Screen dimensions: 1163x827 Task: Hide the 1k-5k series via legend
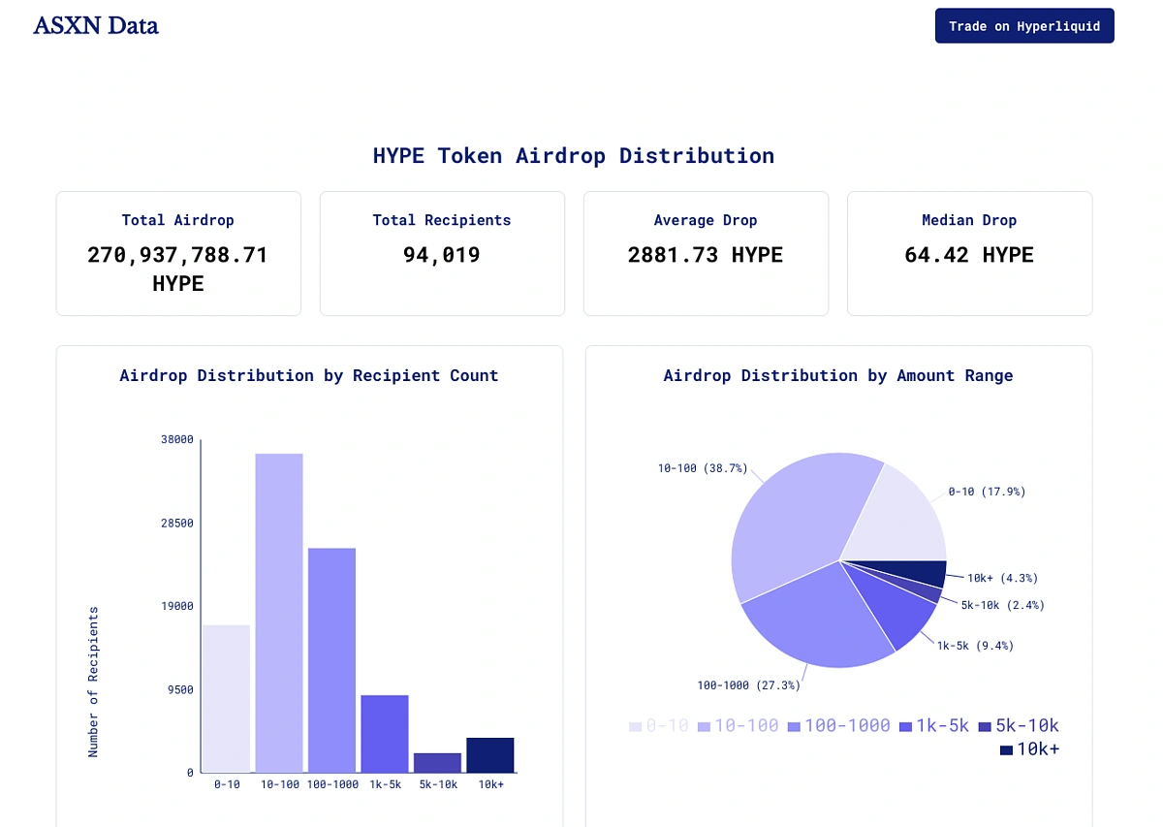[x=933, y=725]
